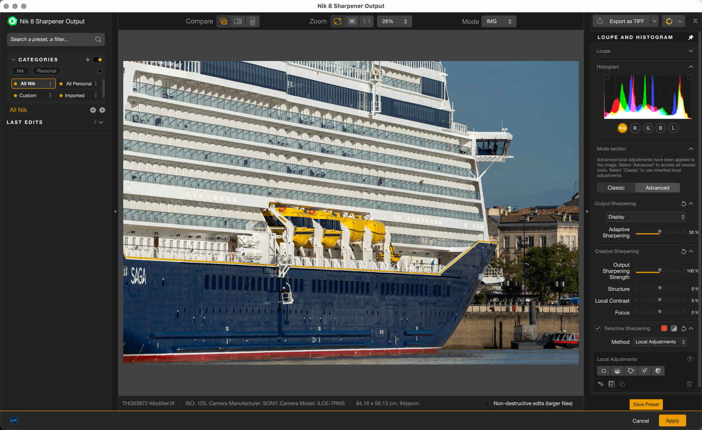
Task: Reset the Output Sharpening section
Action: pyautogui.click(x=684, y=204)
